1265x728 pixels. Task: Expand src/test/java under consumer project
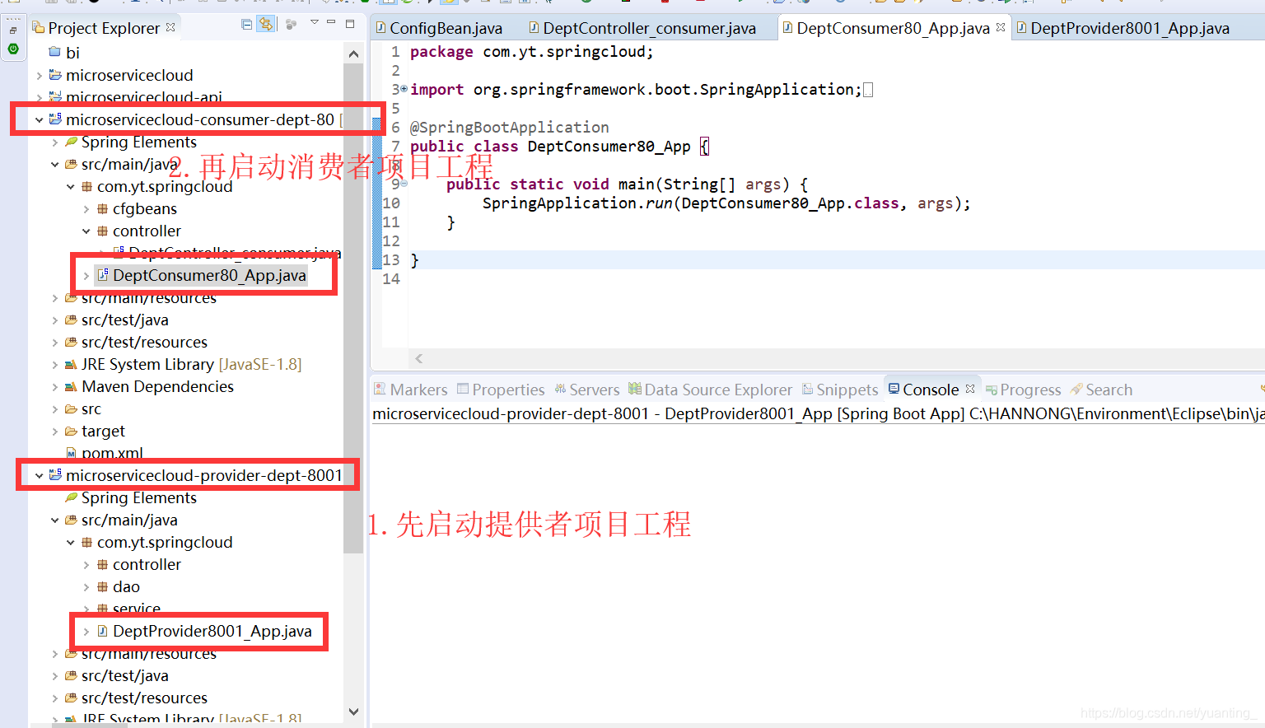[54, 320]
